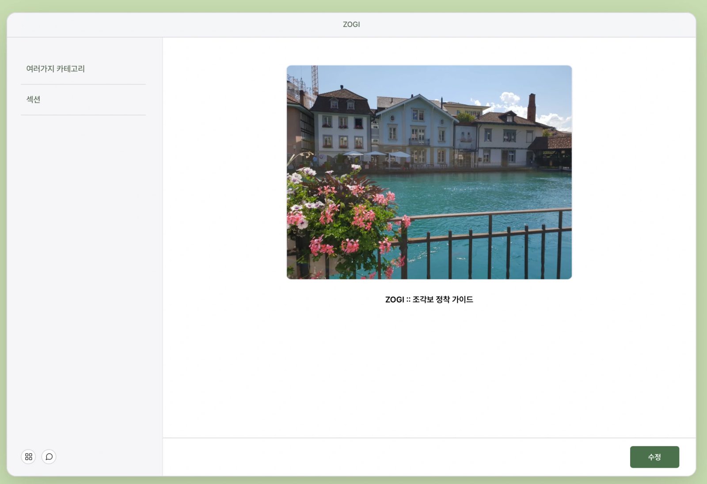The image size is (707, 484).
Task: Click the ZOGI title in header
Action: point(351,25)
